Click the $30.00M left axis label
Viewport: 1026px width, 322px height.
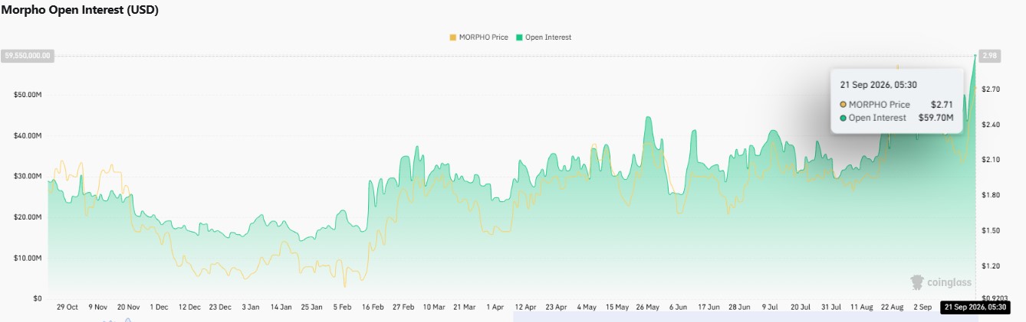pos(28,176)
